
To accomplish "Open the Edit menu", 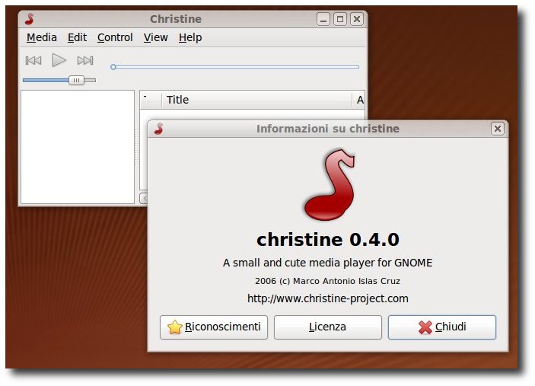I will 77,37.
